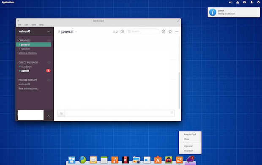Open the Edit menu

pos(26,25)
